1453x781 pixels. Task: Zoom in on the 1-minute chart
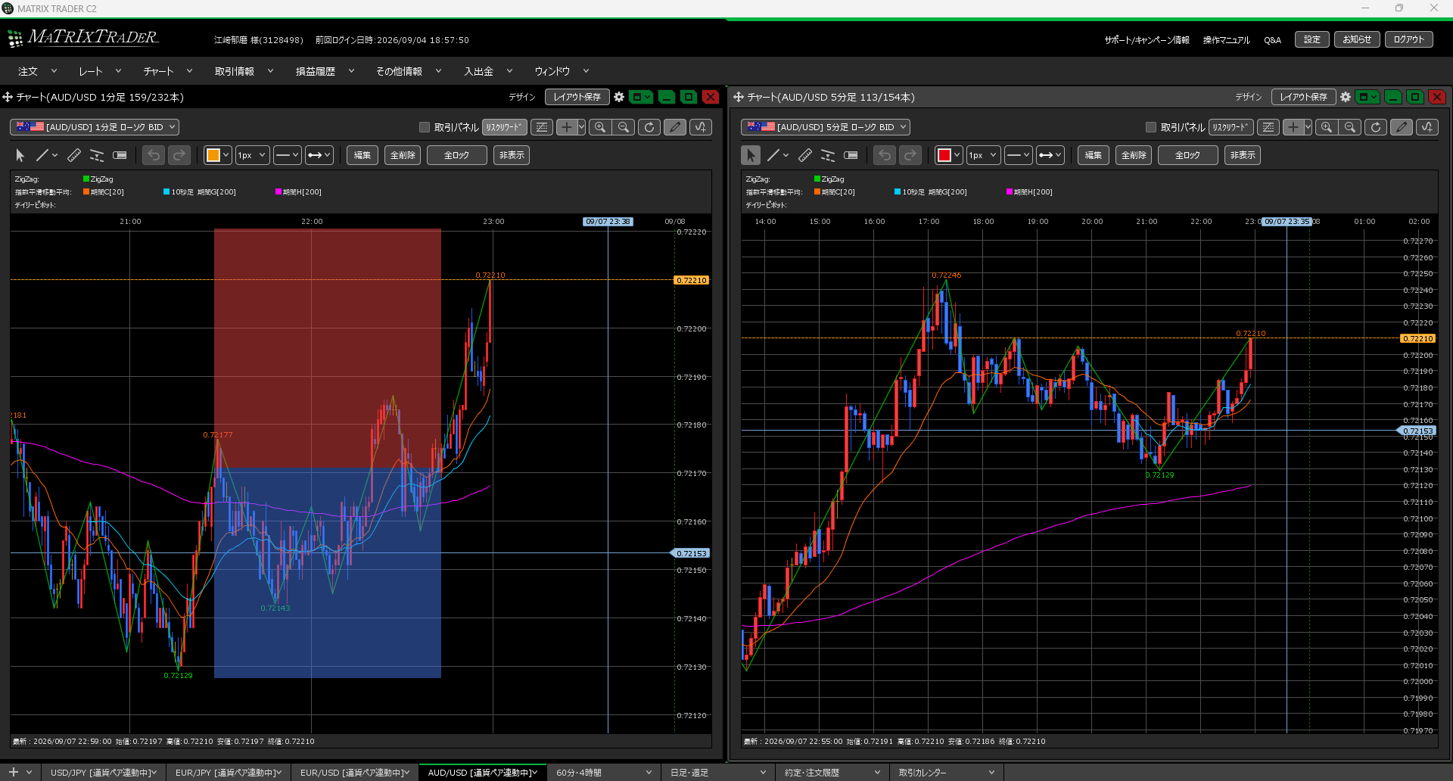[x=600, y=127]
